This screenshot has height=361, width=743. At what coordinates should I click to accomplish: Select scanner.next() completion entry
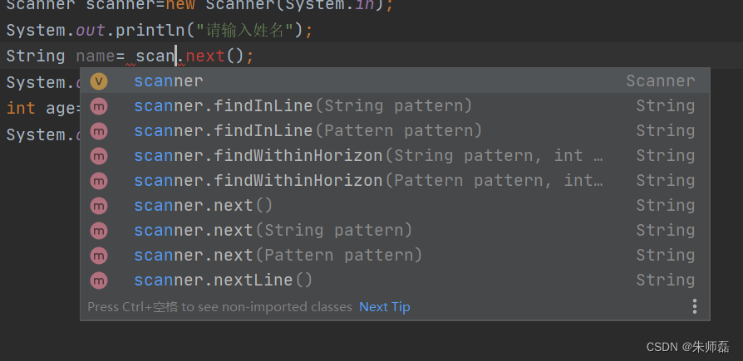pos(395,206)
